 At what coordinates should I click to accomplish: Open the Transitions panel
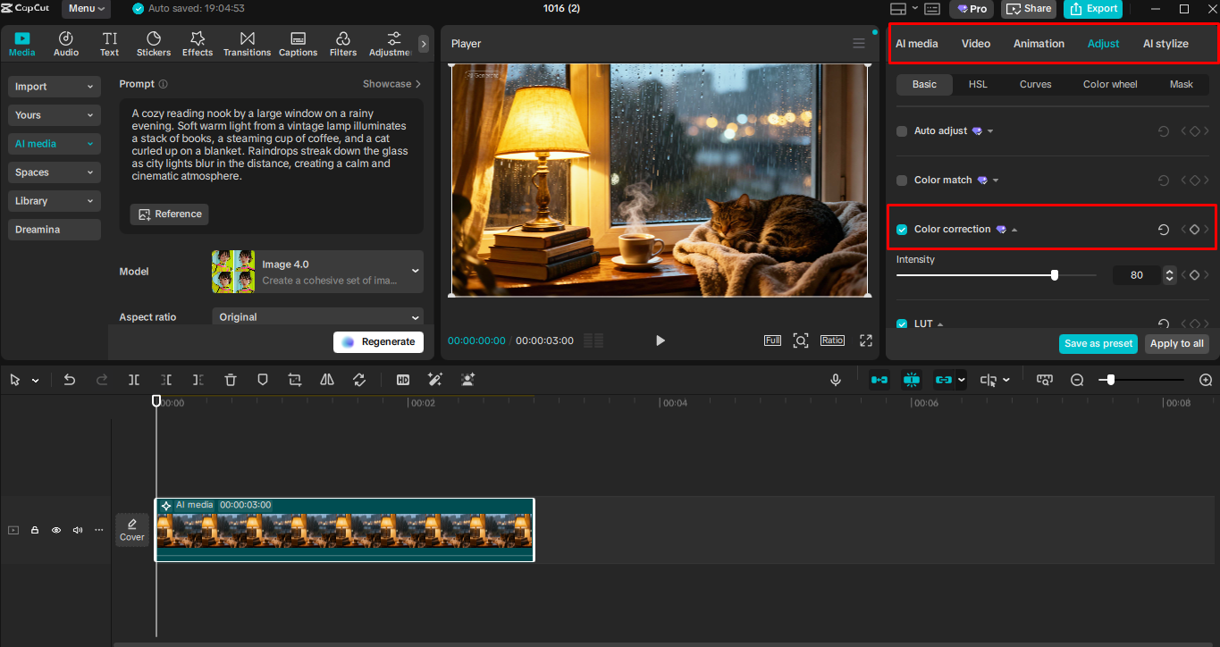[247, 42]
